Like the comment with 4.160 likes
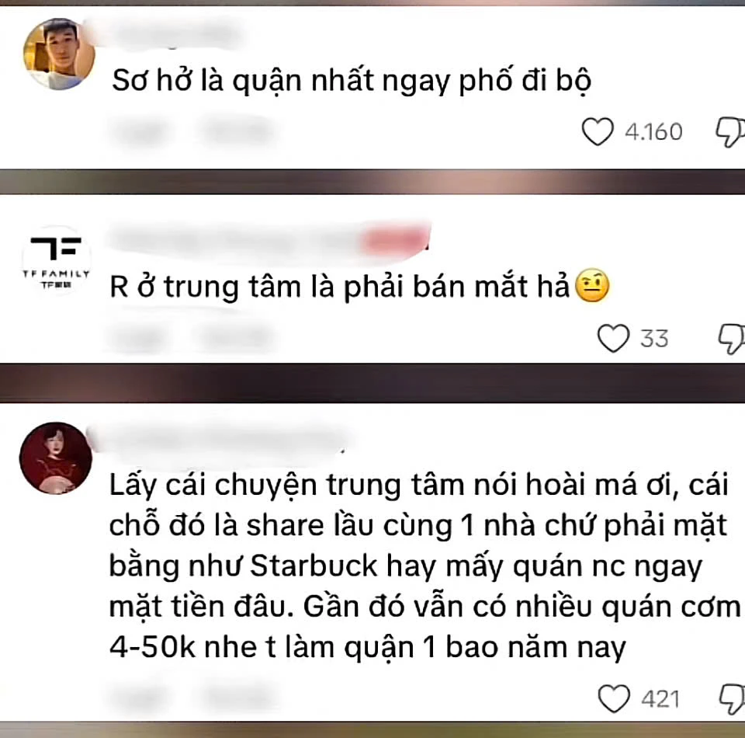Viewport: 745px width, 738px height. 598,131
